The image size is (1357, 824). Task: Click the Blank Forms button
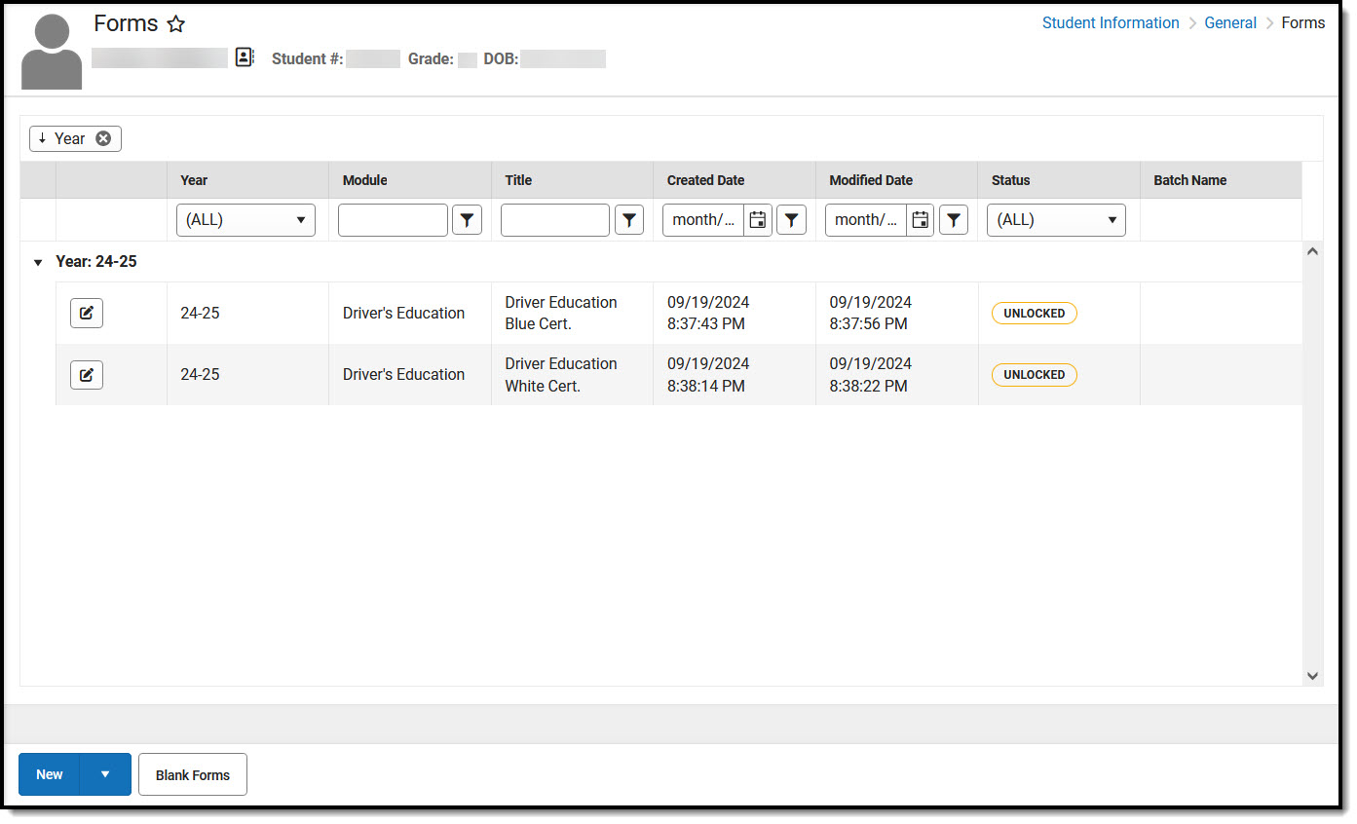193,774
